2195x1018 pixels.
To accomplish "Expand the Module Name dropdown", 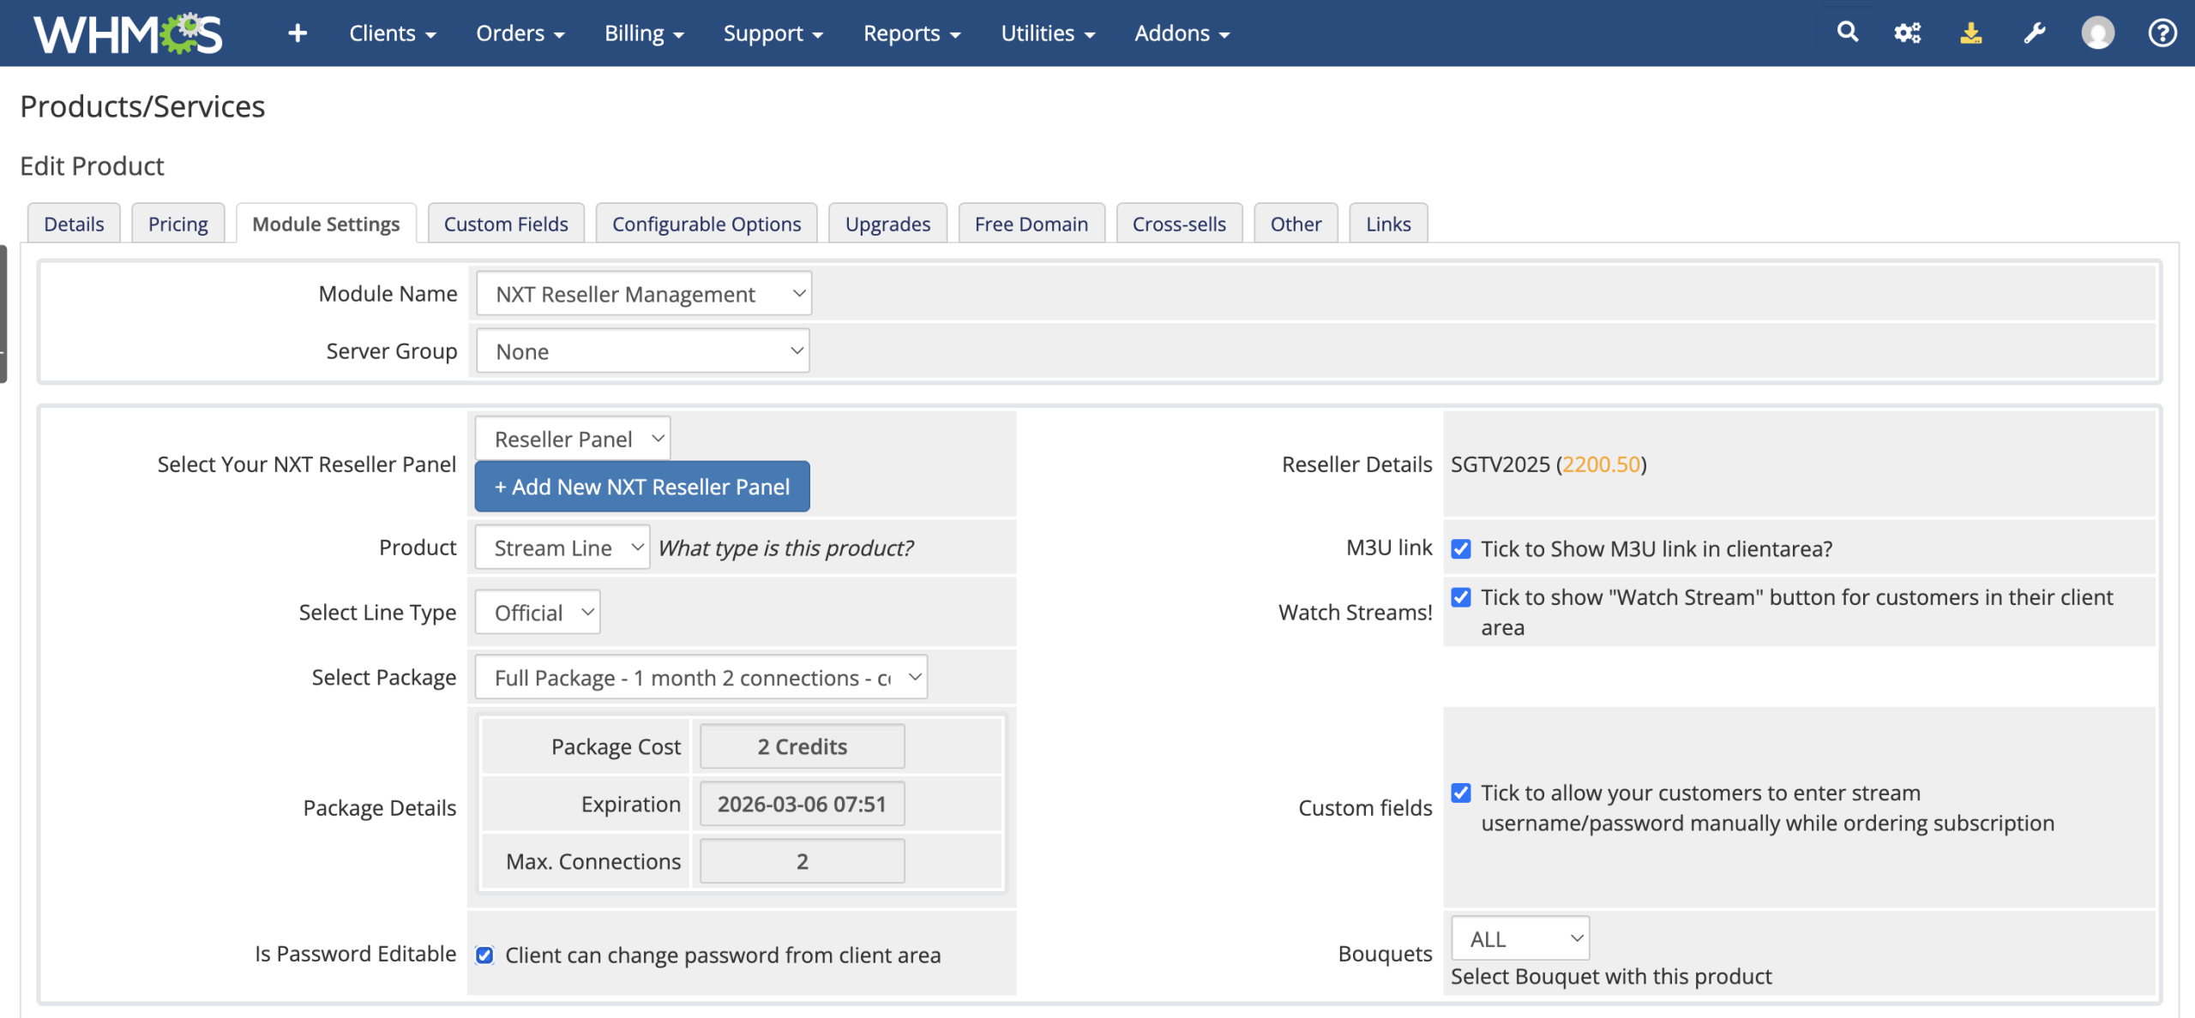I will click(x=644, y=294).
